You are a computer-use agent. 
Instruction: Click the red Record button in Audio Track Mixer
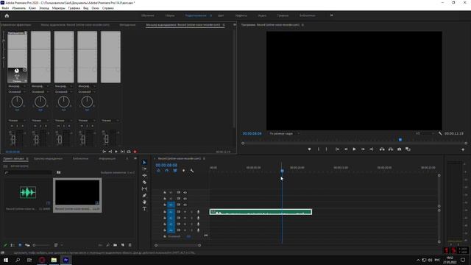(135, 152)
